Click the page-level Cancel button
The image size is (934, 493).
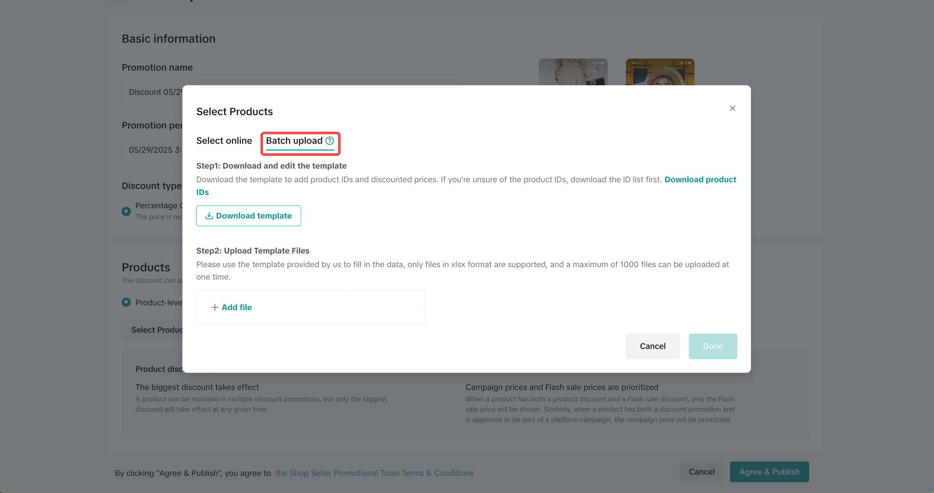(x=701, y=472)
